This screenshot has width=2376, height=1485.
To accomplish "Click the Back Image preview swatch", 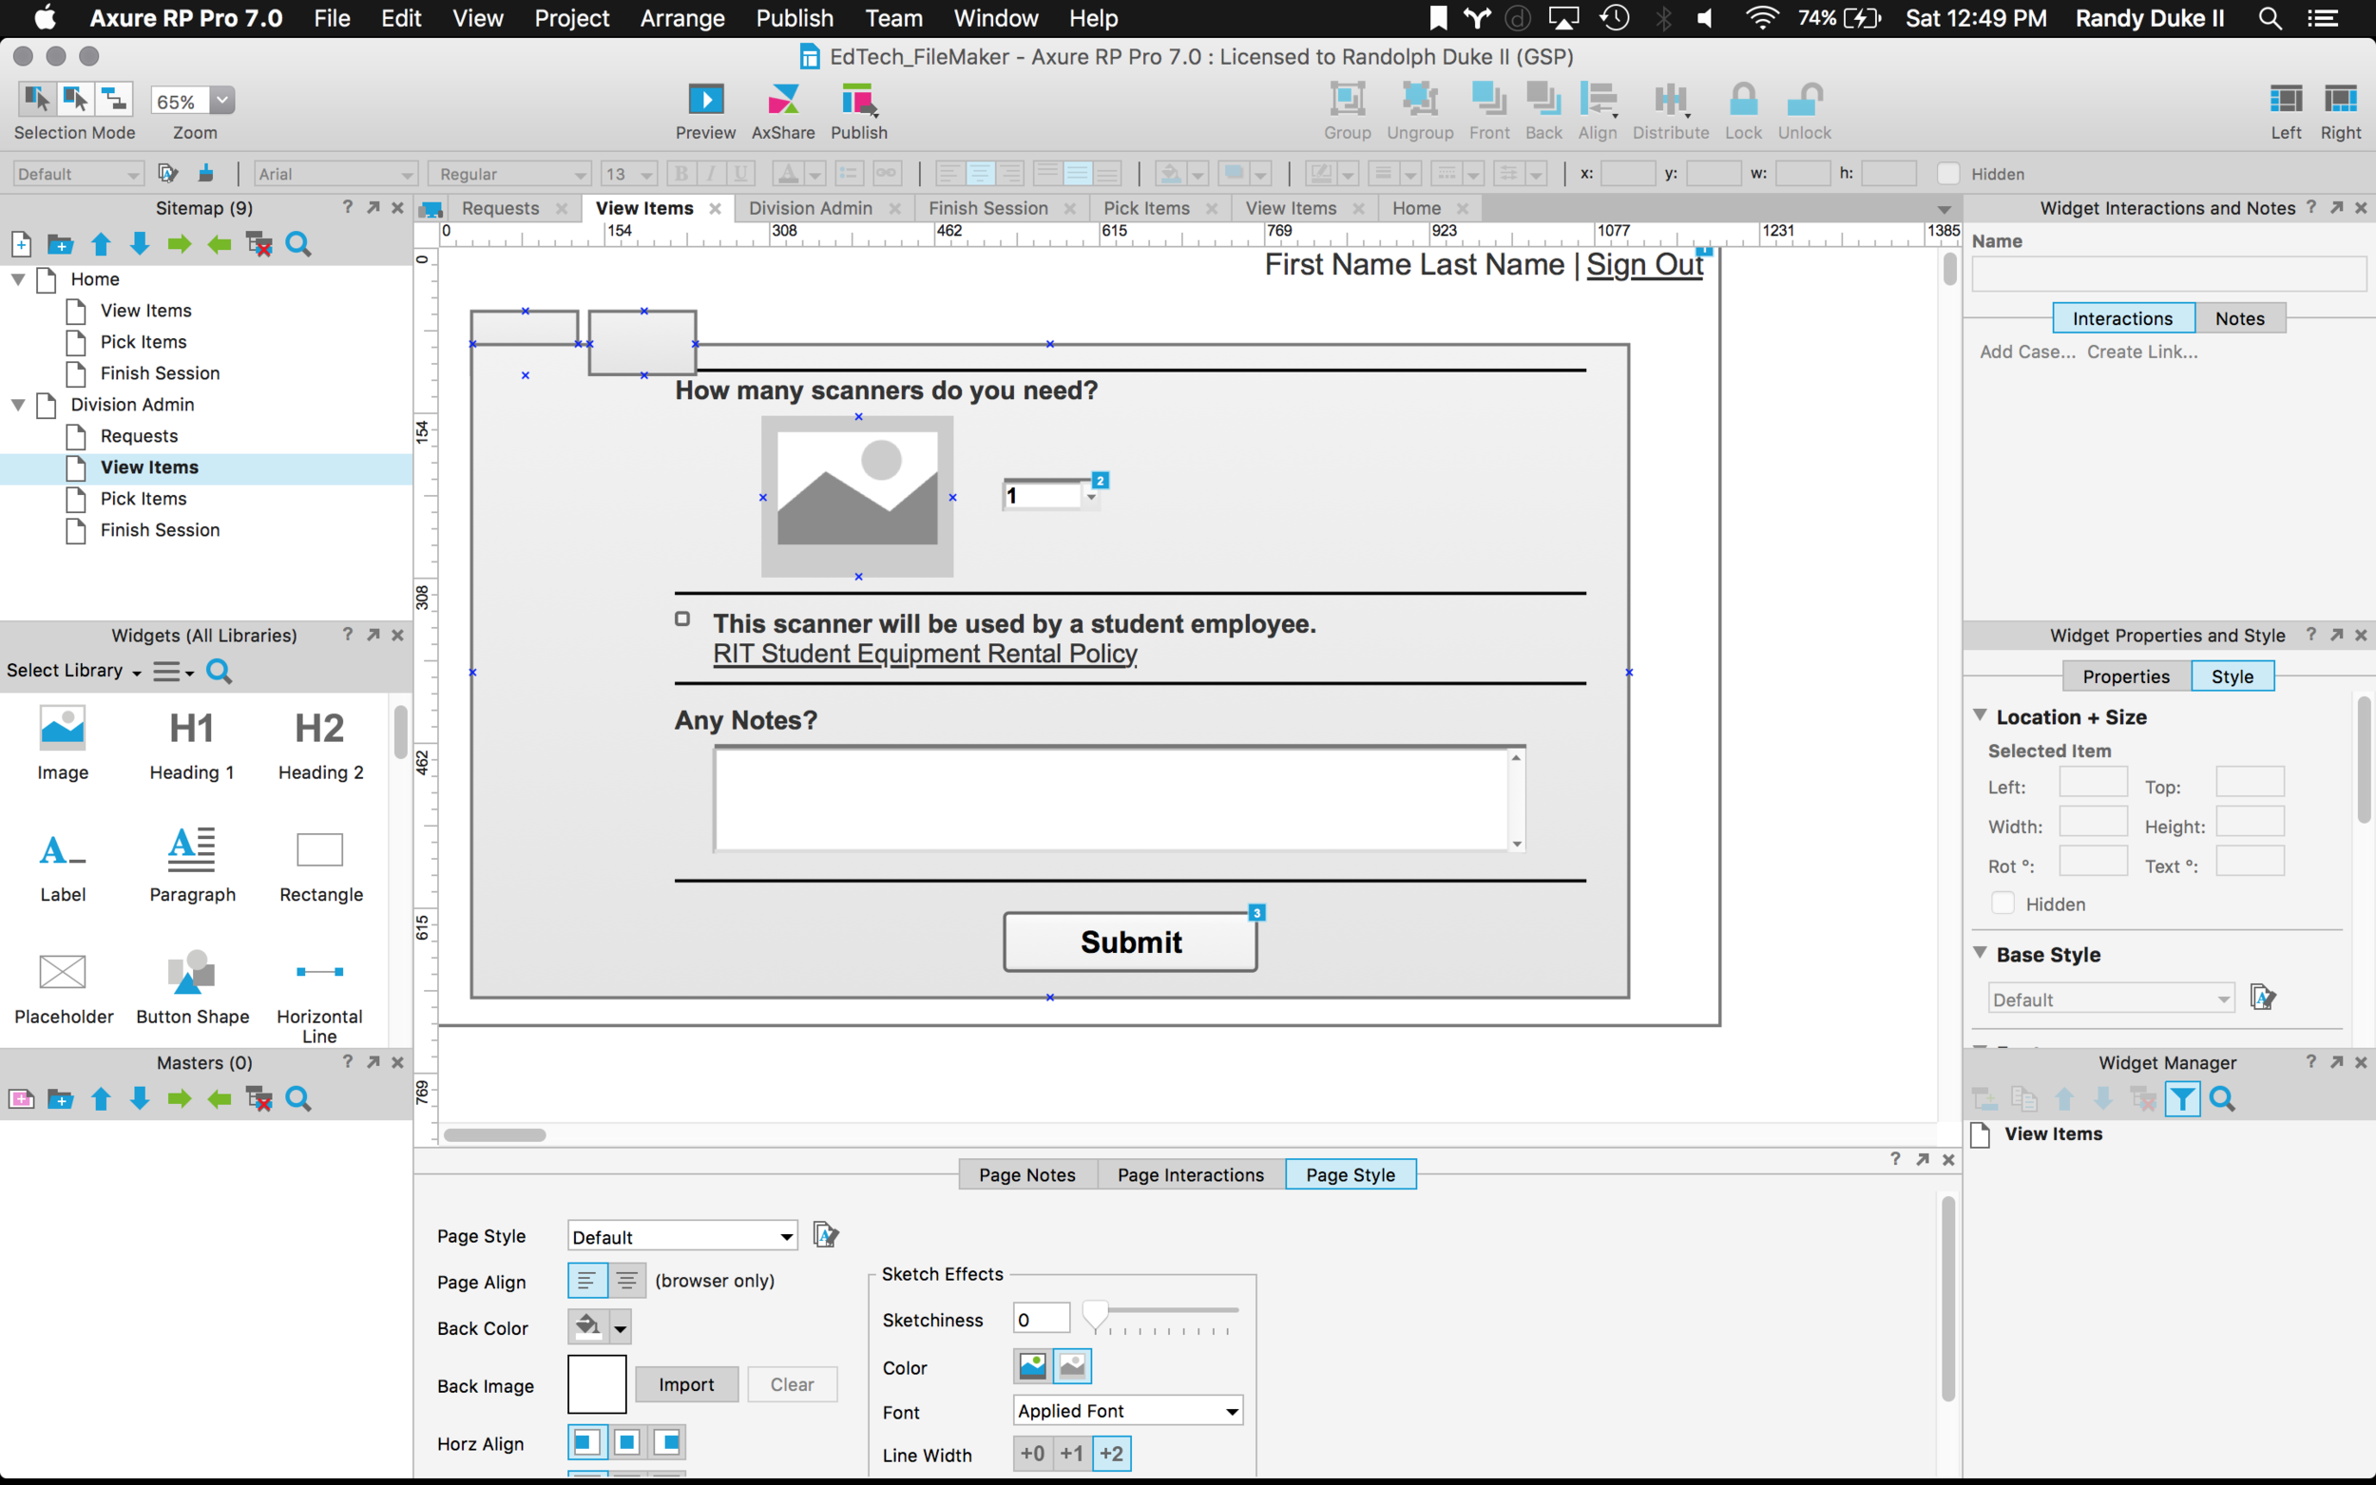I will [597, 1384].
